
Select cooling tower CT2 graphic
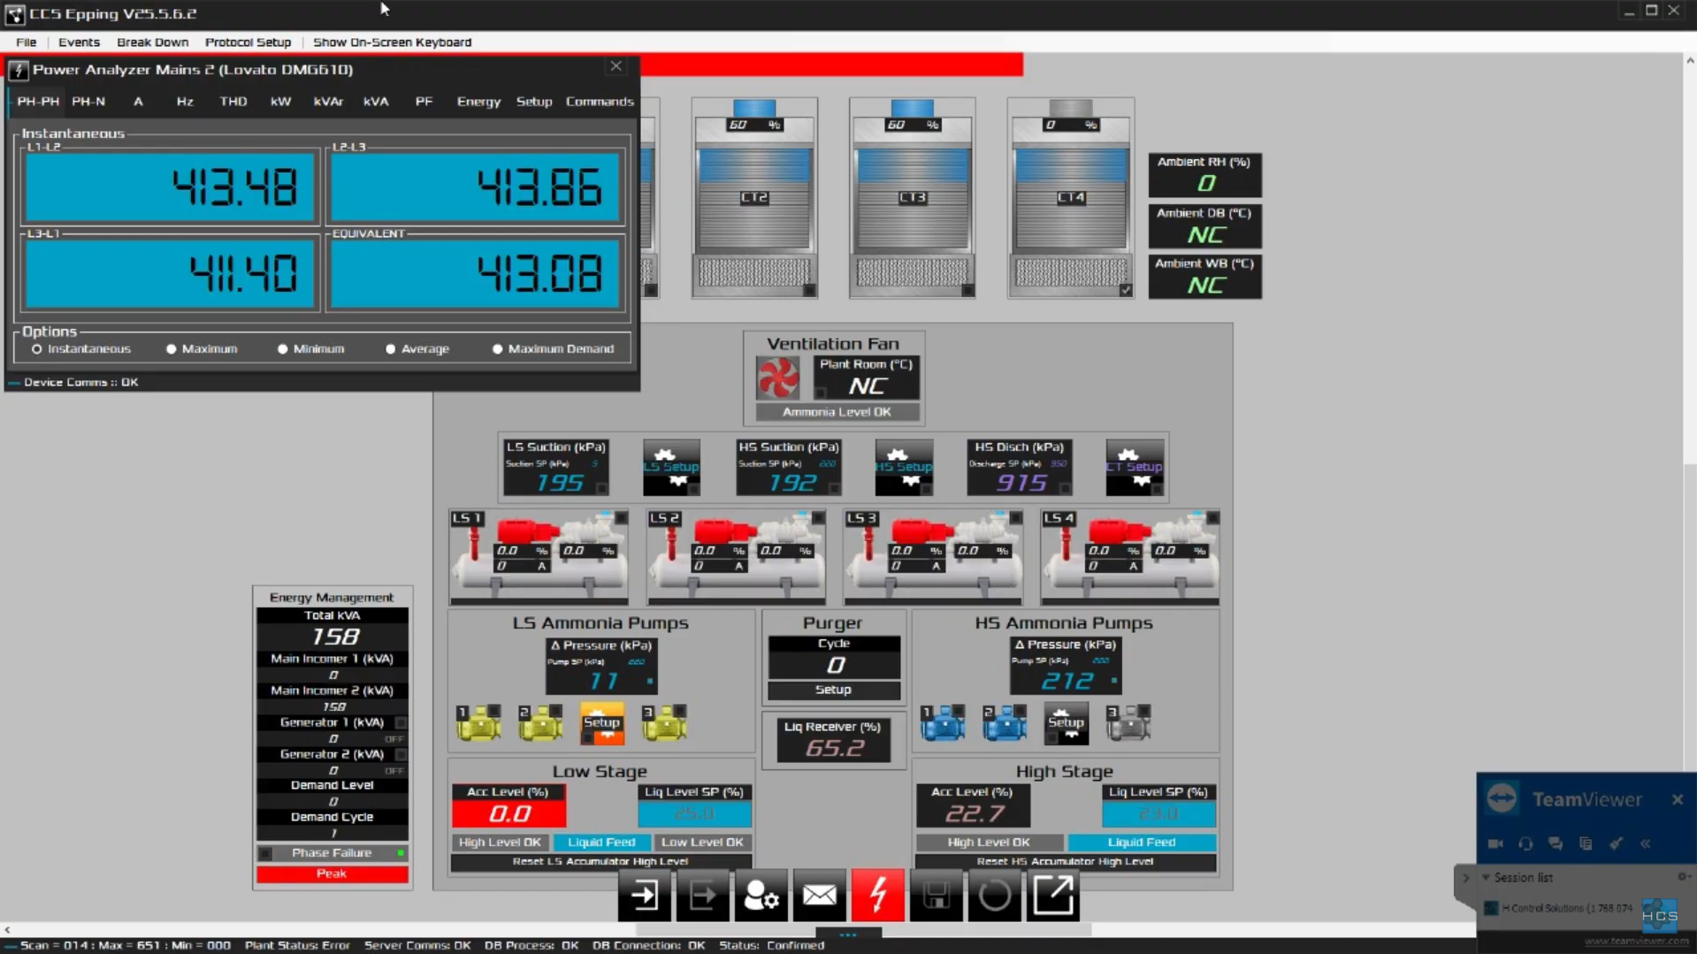tap(754, 198)
